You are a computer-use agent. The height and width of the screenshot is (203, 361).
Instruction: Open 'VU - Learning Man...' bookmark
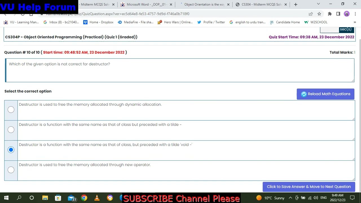tap(21, 22)
